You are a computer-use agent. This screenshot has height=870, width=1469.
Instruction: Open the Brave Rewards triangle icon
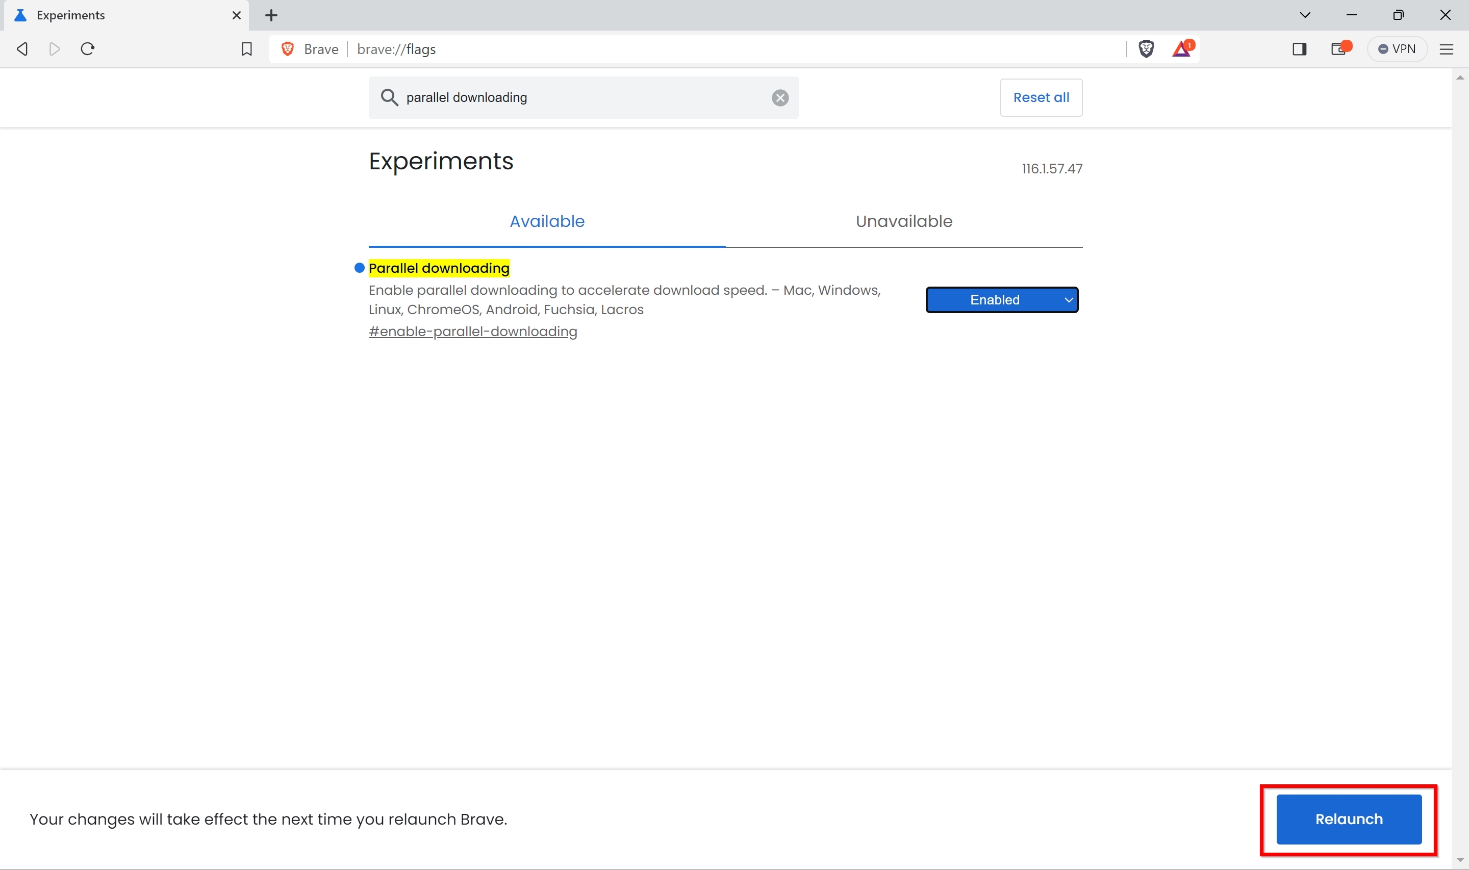coord(1182,48)
